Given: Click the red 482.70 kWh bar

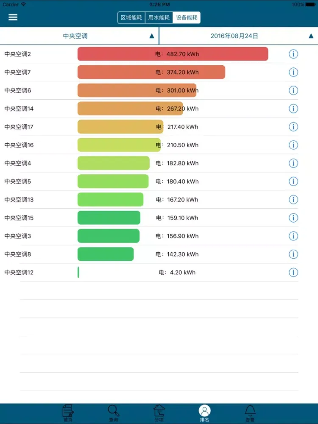Looking at the screenshot, I should [173, 54].
